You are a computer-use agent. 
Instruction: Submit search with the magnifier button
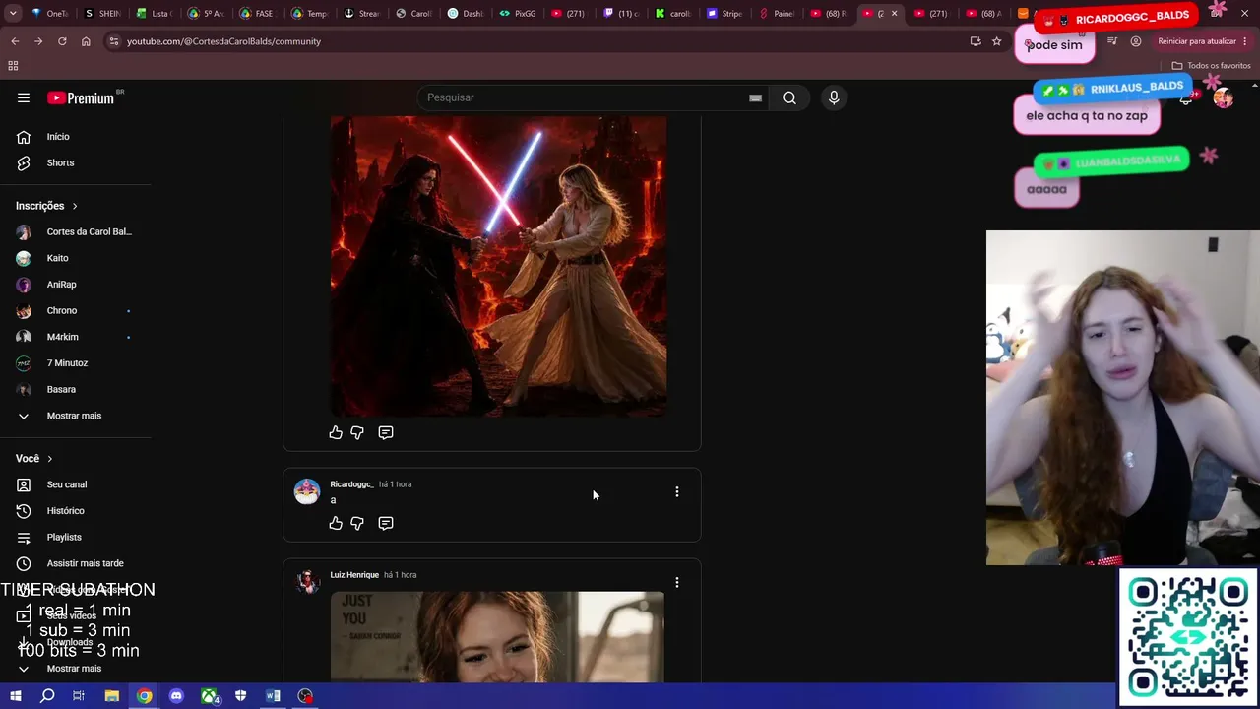789,97
